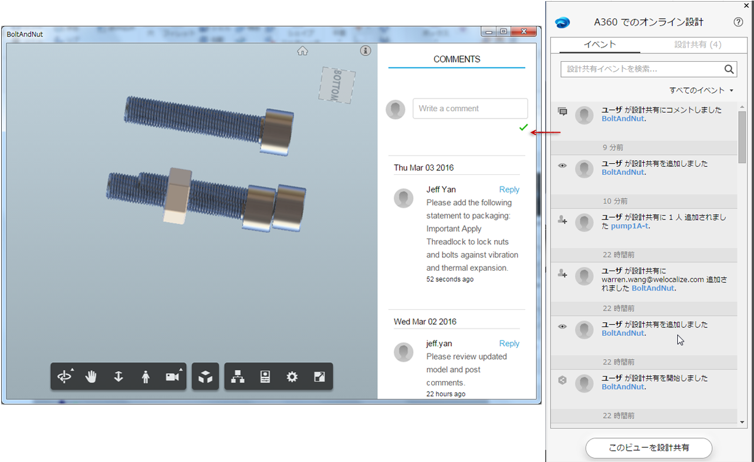Switch to the イベント tab
The width and height of the screenshot is (754, 462).
pyautogui.click(x=600, y=45)
